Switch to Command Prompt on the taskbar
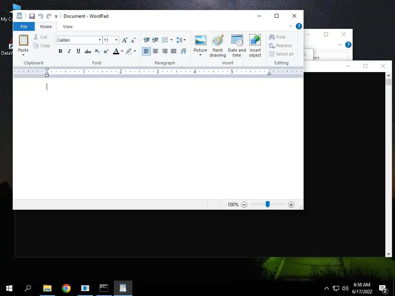Viewport: 395px width, 296px height. pos(104,288)
